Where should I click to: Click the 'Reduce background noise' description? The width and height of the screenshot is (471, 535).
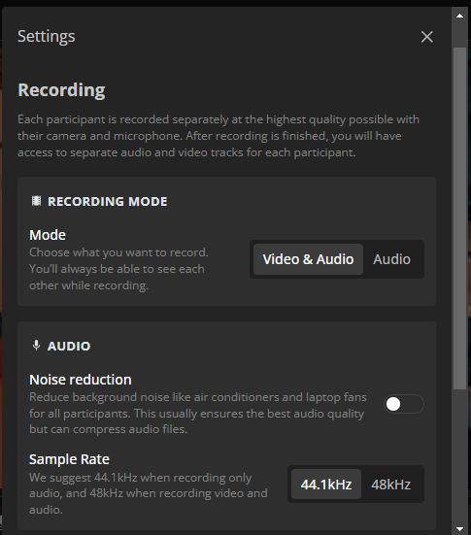click(x=198, y=414)
